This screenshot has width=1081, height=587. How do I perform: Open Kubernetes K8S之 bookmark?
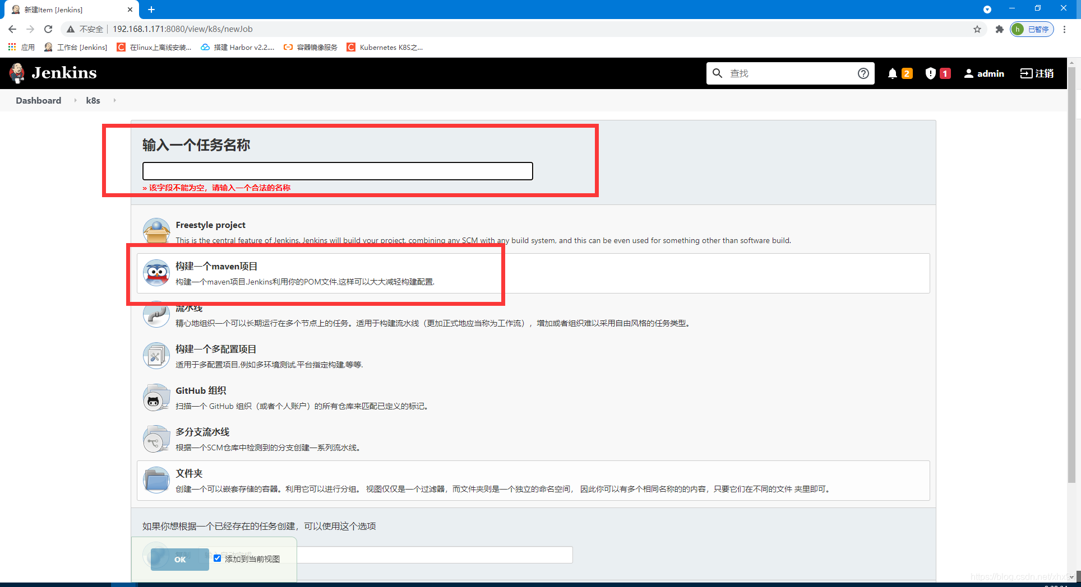point(385,47)
